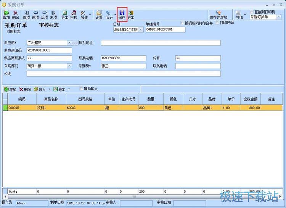The image size is (286, 208).
Task: Click the 说明 description input field
Action: tap(124, 74)
